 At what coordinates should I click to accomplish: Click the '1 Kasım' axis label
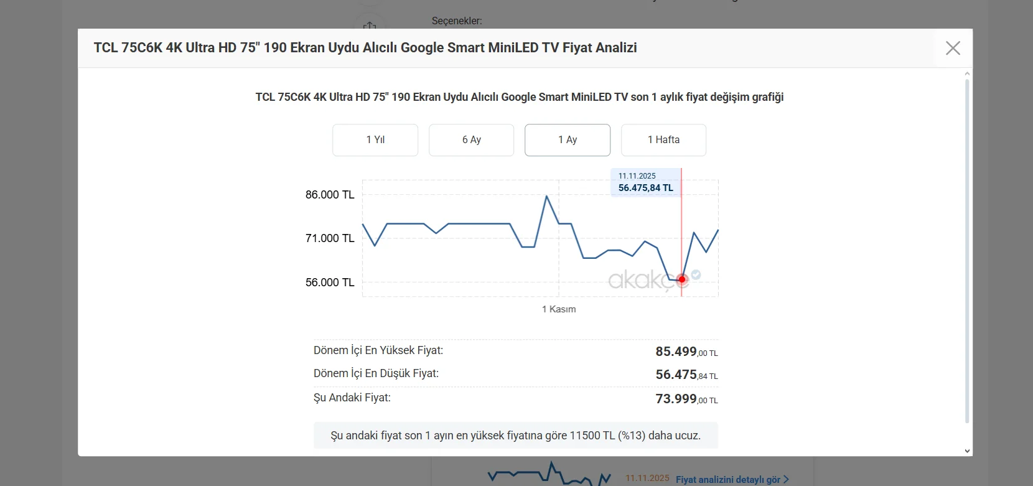coord(559,309)
